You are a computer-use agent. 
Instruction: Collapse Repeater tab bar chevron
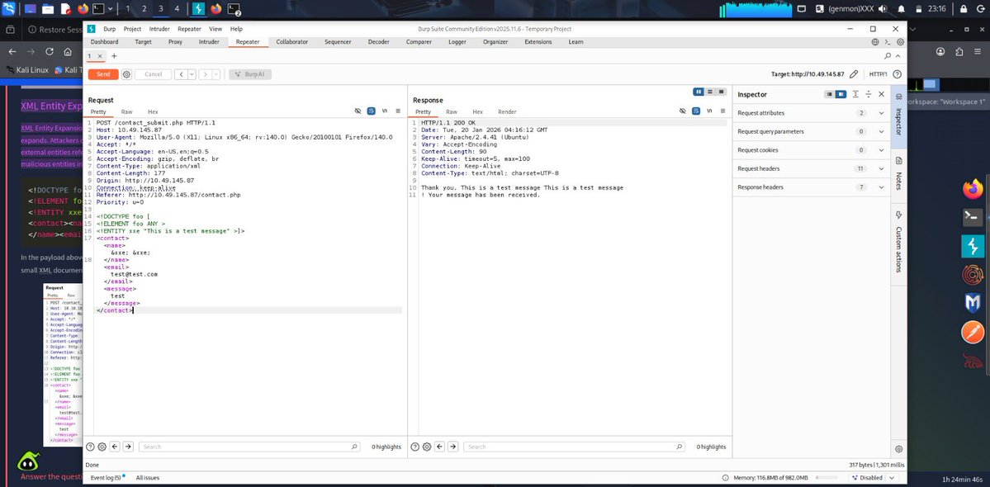[x=898, y=56]
